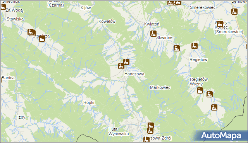This screenshot has width=248, height=143.
Task: Click the southernmost church icon below Regietów Wyżny
Action: 214,107
